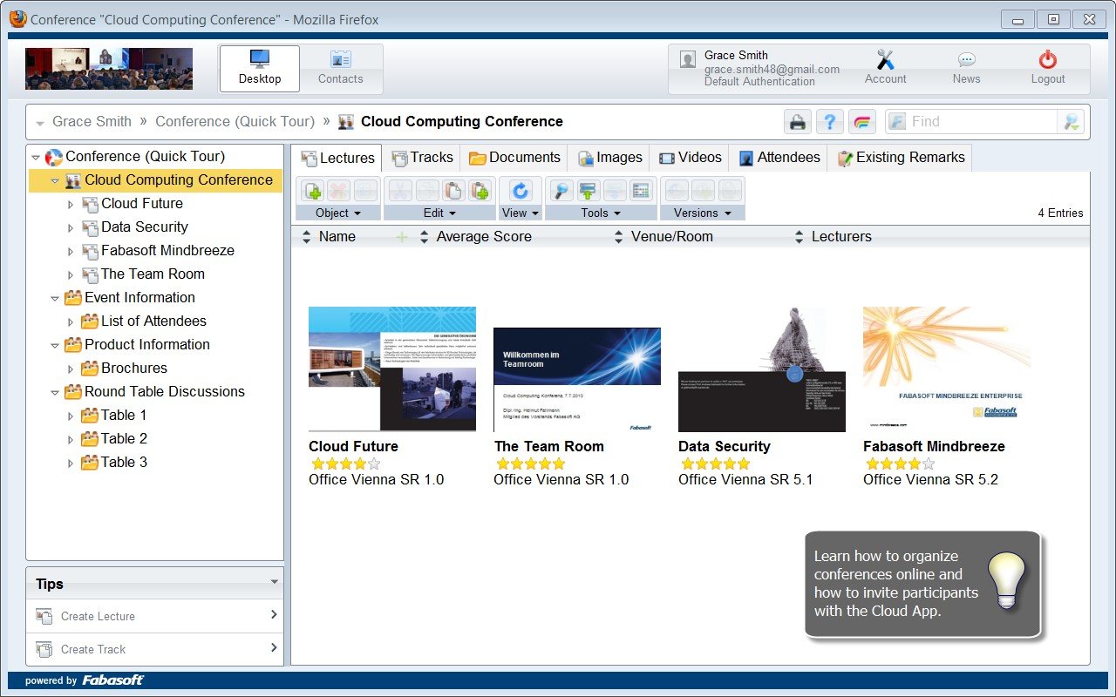The height and width of the screenshot is (697, 1116).
Task: Click the table grid icon in Tools group
Action: point(641,190)
